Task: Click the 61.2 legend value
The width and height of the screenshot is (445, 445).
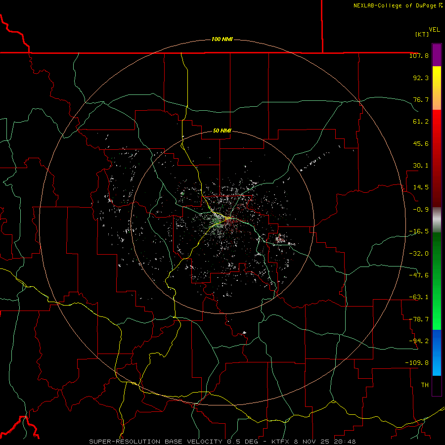Action: [x=421, y=122]
